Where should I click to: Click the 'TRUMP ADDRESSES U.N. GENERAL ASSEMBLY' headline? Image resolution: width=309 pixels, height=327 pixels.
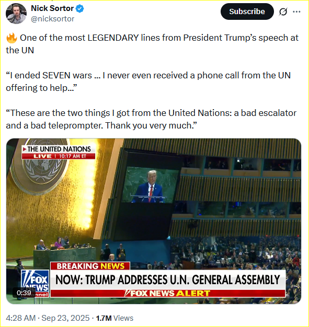(168, 279)
